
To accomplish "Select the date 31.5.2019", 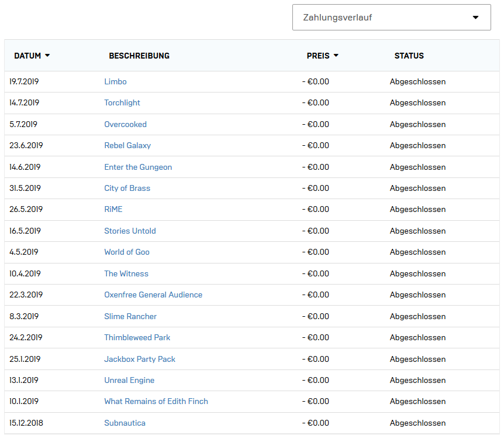I will pos(25,189).
